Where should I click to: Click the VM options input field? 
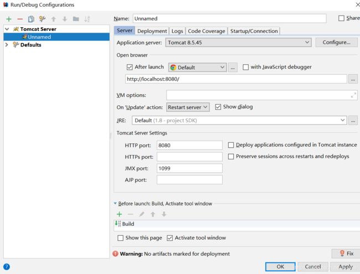click(x=262, y=95)
